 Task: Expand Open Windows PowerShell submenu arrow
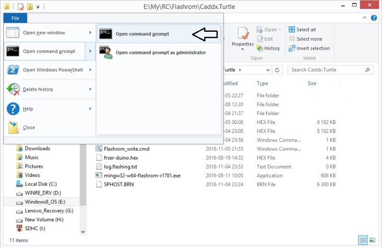click(91, 70)
